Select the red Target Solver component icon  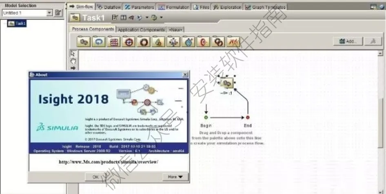pos(203,42)
